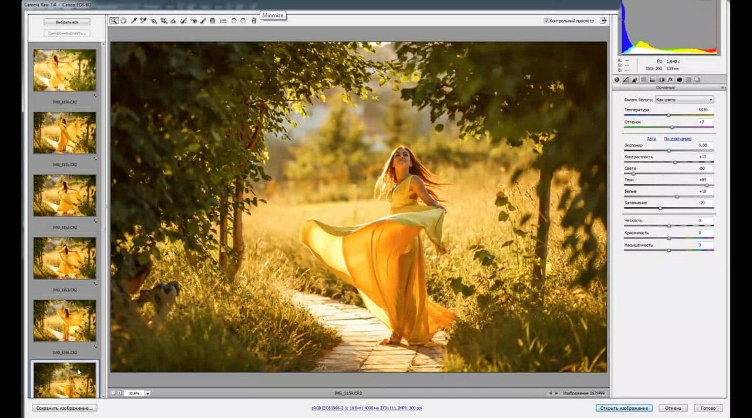Click the Температура slider handle
The height and width of the screenshot is (418, 752).
tap(668, 115)
